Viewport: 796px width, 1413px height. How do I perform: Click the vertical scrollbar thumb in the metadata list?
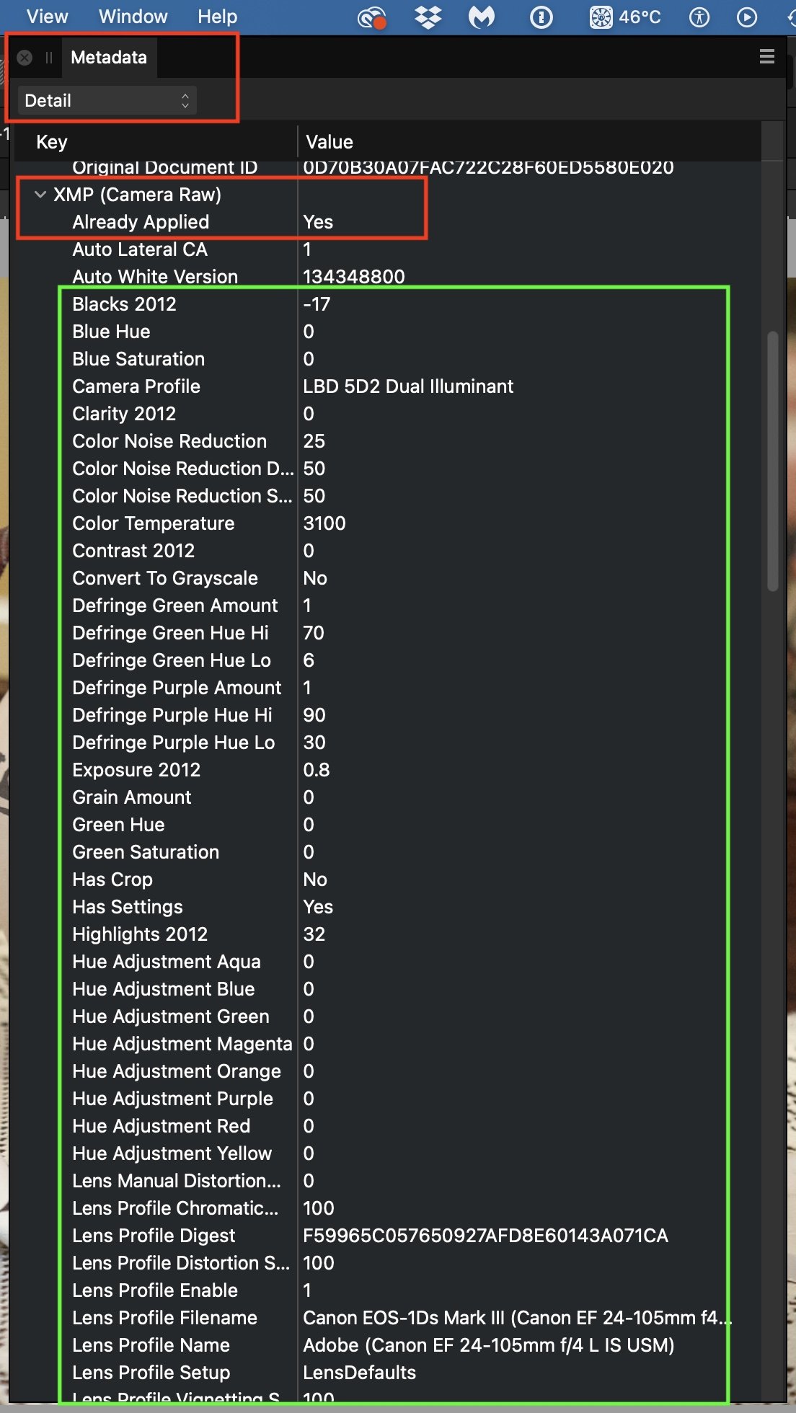click(x=773, y=461)
